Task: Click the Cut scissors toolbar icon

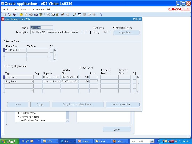Action: click(48, 15)
